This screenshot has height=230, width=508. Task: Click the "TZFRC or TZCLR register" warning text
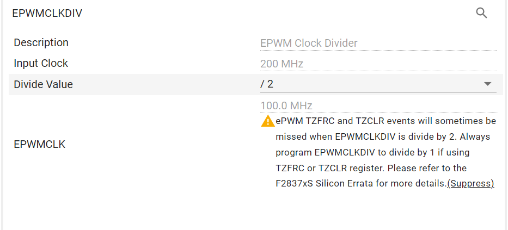point(332,168)
